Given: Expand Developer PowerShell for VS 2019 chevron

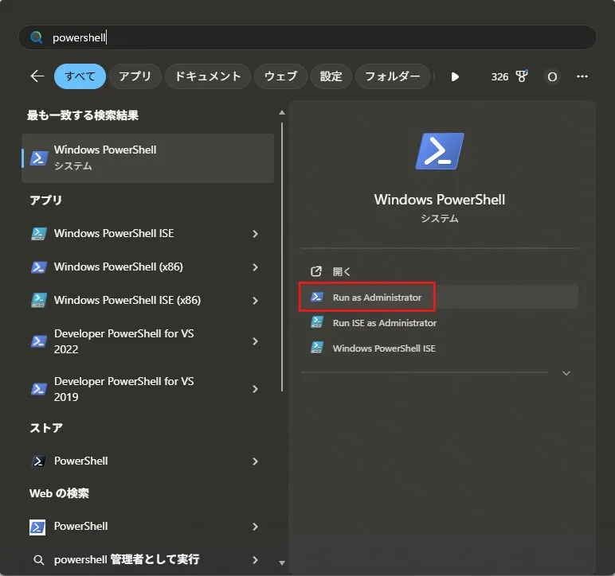Looking at the screenshot, I should coord(256,389).
